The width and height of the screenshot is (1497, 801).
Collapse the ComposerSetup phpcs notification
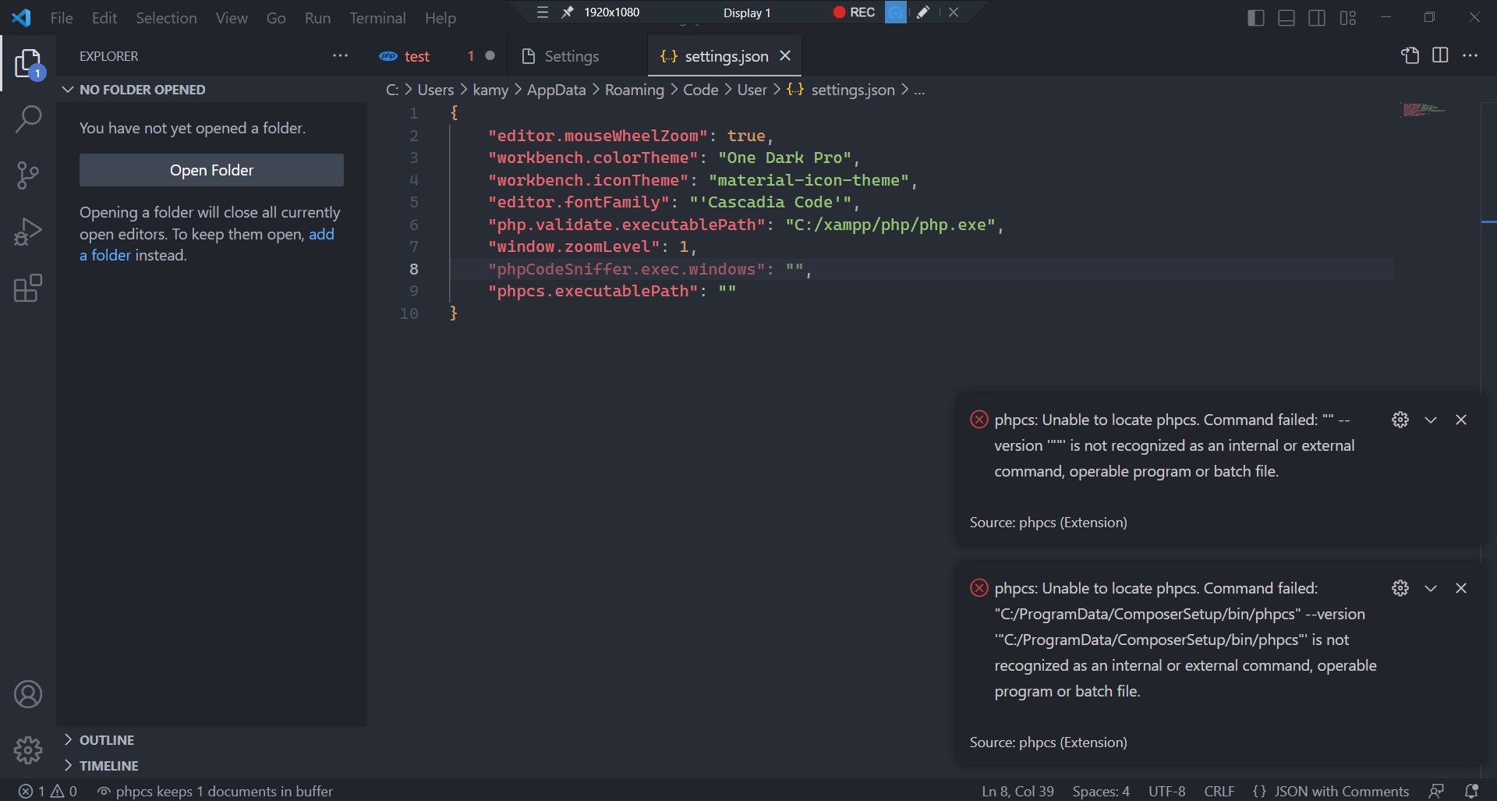click(x=1431, y=588)
